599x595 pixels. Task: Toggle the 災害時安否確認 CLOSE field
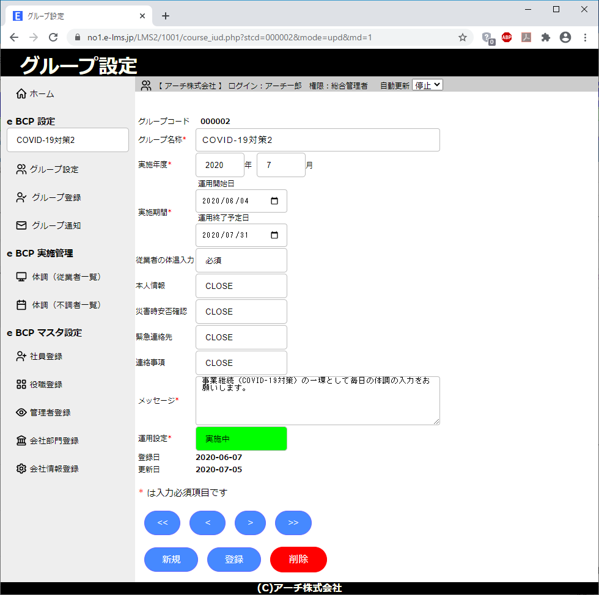click(241, 312)
